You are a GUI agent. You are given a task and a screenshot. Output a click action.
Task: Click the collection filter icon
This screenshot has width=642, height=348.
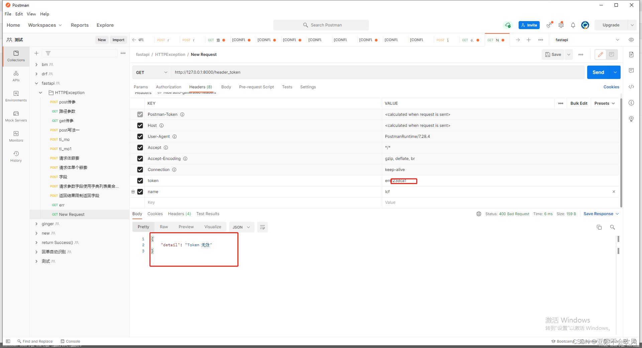click(x=48, y=53)
